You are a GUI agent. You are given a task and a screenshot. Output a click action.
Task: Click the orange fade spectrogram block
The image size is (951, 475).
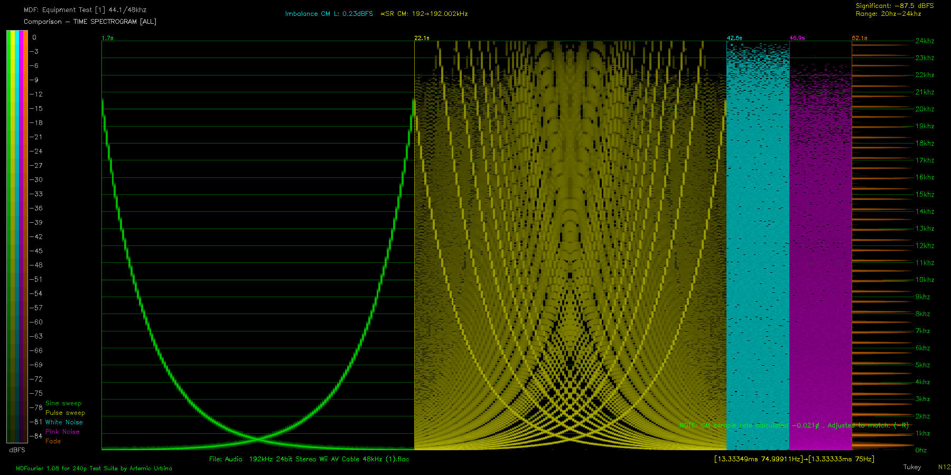[x=882, y=245]
